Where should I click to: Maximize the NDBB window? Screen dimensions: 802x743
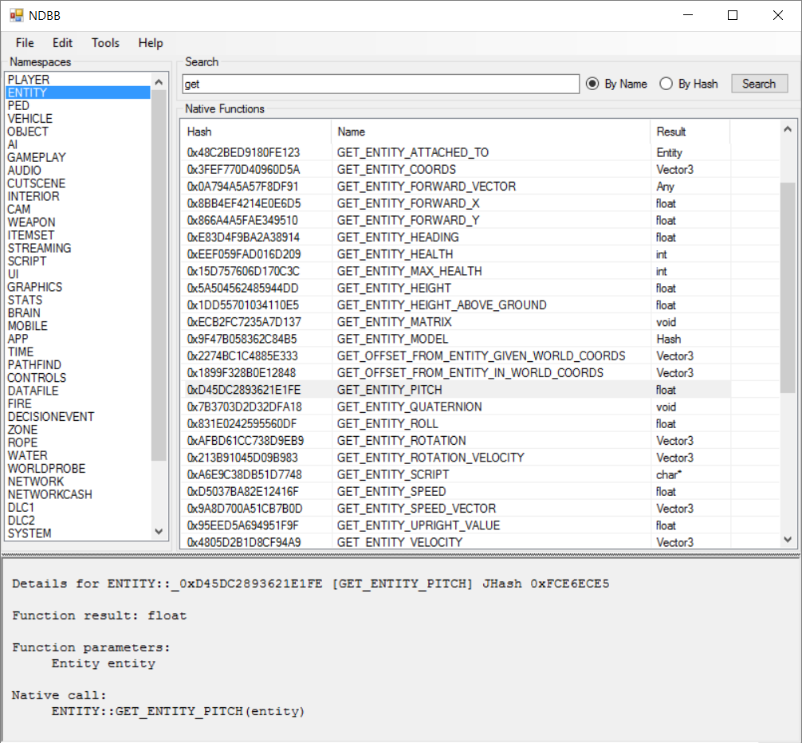tap(733, 15)
